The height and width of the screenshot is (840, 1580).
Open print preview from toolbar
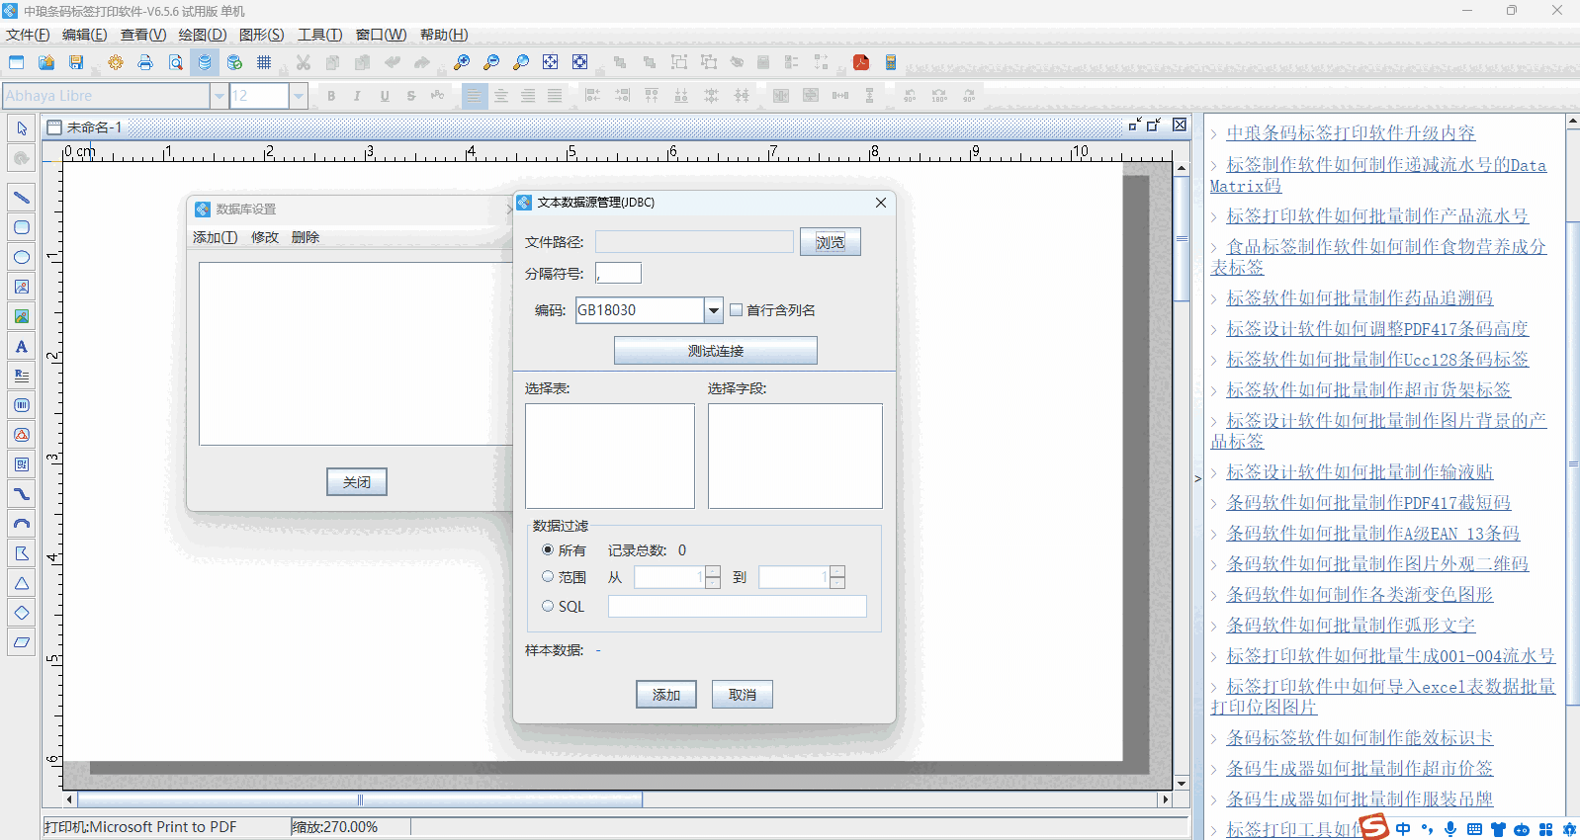coord(175,62)
